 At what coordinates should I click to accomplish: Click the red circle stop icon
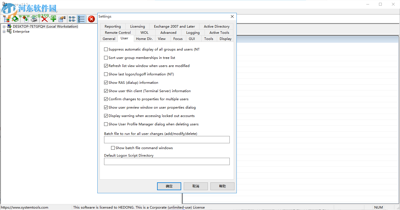[x=91, y=19]
